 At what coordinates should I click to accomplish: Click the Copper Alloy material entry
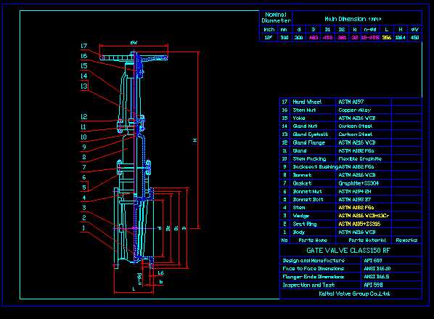pyautogui.click(x=355, y=110)
